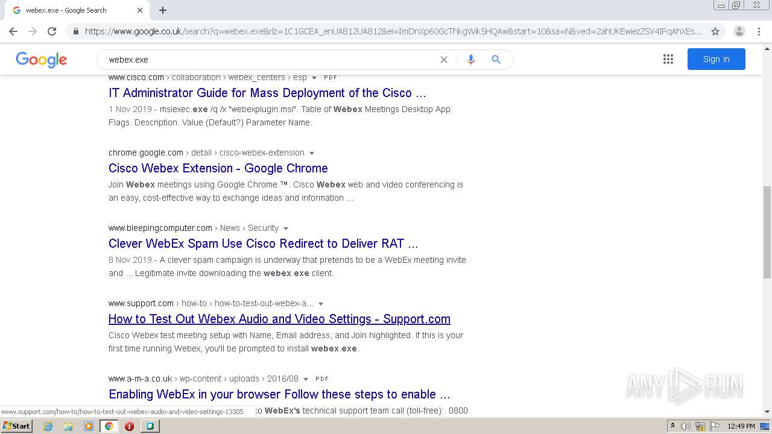Screen dimensions: 772x434
Task: Expand options for the bleepingcomputer.com result
Action: coord(286,228)
